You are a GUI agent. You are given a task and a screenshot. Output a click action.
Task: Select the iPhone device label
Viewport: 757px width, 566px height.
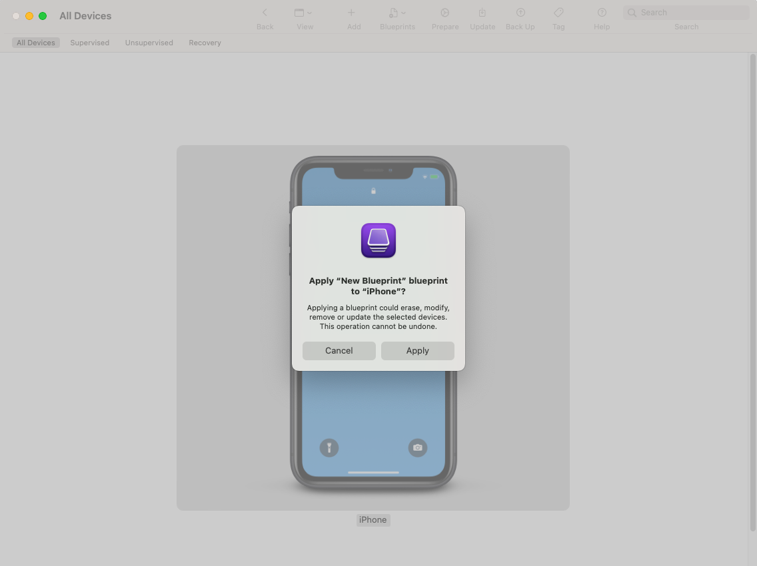tap(373, 519)
